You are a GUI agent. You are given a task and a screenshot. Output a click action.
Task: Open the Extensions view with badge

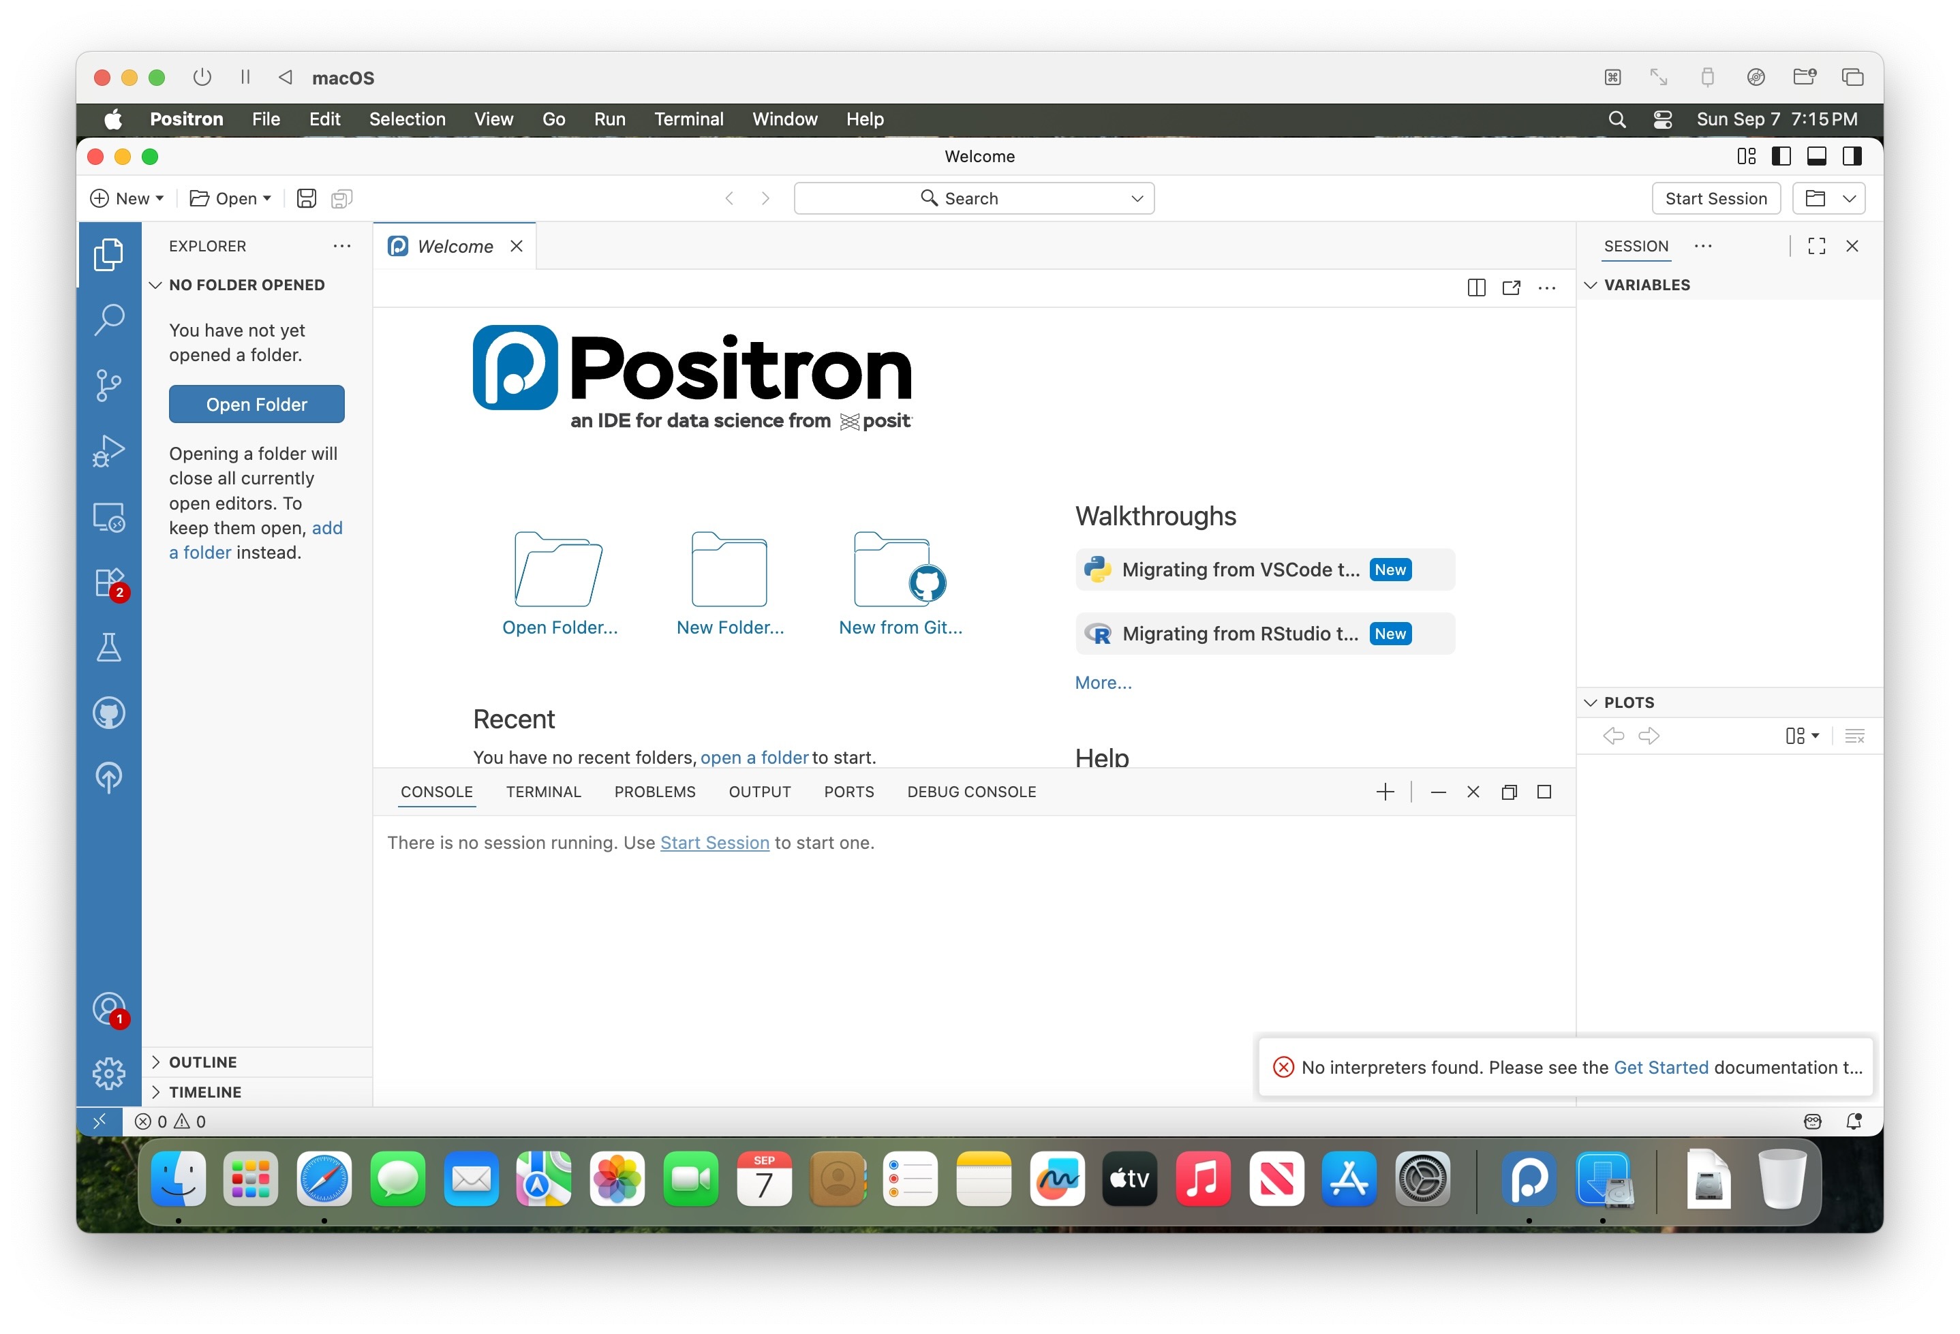click(108, 582)
